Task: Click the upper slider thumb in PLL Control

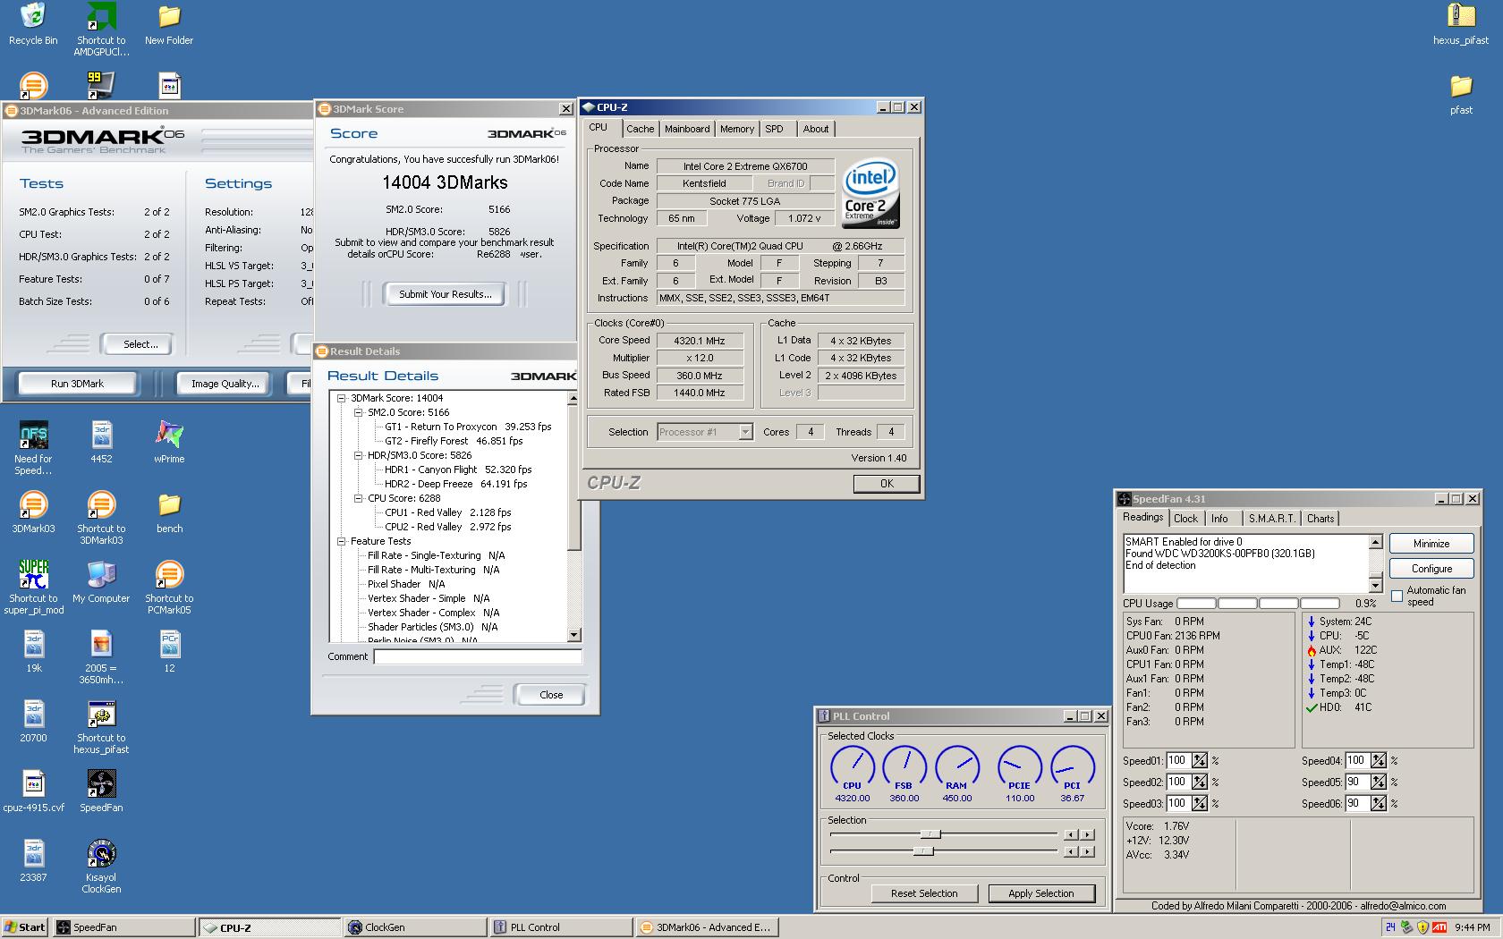Action: tap(930, 834)
